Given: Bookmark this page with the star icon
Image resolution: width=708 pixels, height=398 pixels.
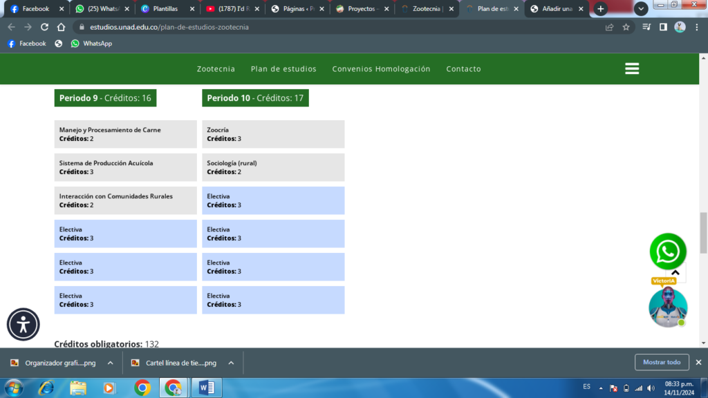Looking at the screenshot, I should [x=626, y=27].
